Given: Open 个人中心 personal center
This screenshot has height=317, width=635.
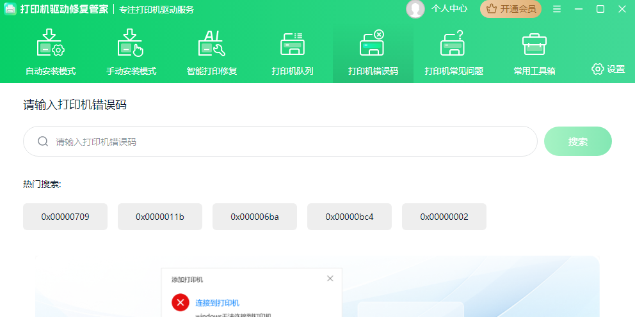Looking at the screenshot, I should pyautogui.click(x=449, y=9).
